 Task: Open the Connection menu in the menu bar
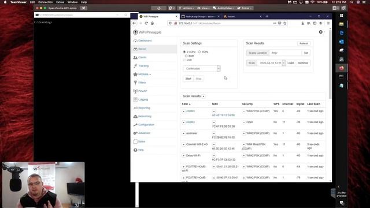[x=46, y=2]
